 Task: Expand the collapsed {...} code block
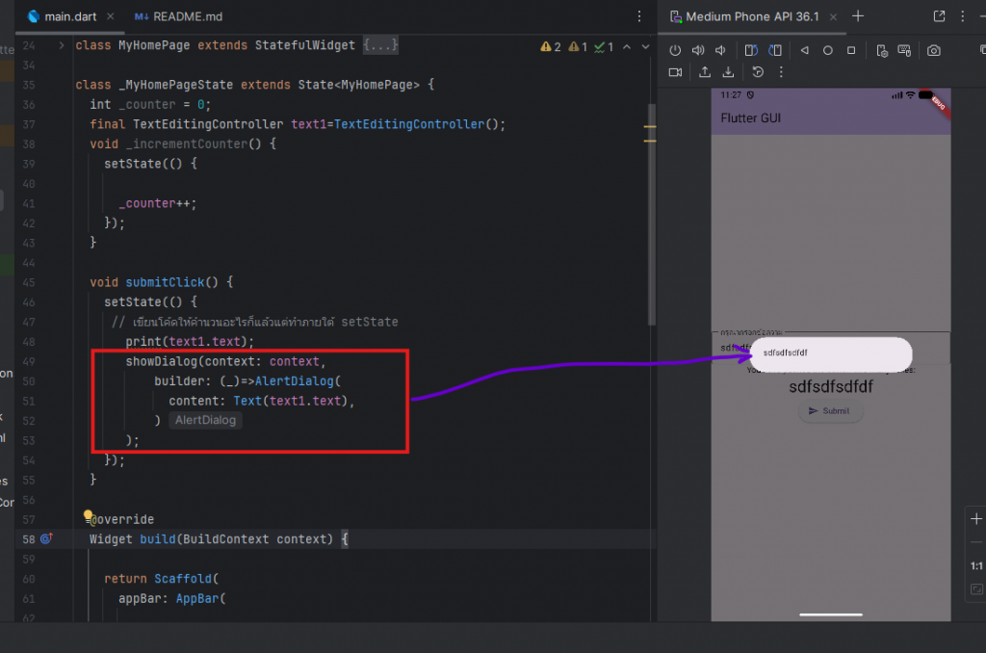coord(379,45)
